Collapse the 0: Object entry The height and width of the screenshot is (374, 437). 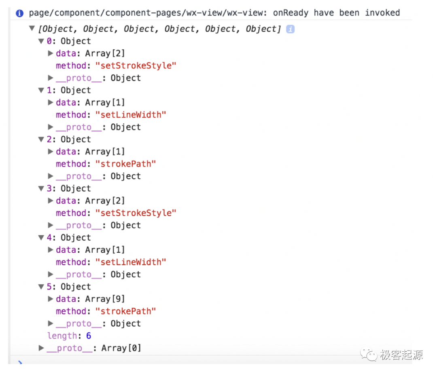[41, 41]
